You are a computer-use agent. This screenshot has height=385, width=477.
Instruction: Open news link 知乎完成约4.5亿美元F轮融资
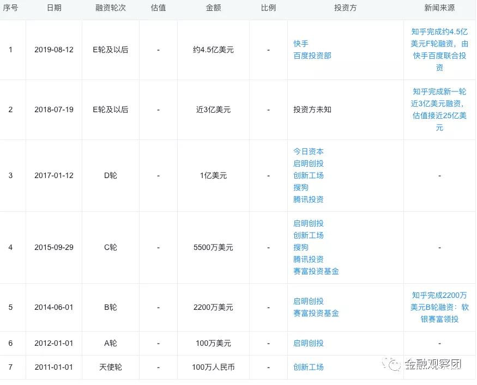click(x=439, y=50)
